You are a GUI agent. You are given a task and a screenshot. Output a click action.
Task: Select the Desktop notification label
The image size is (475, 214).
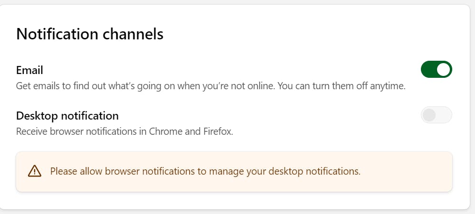(x=67, y=115)
